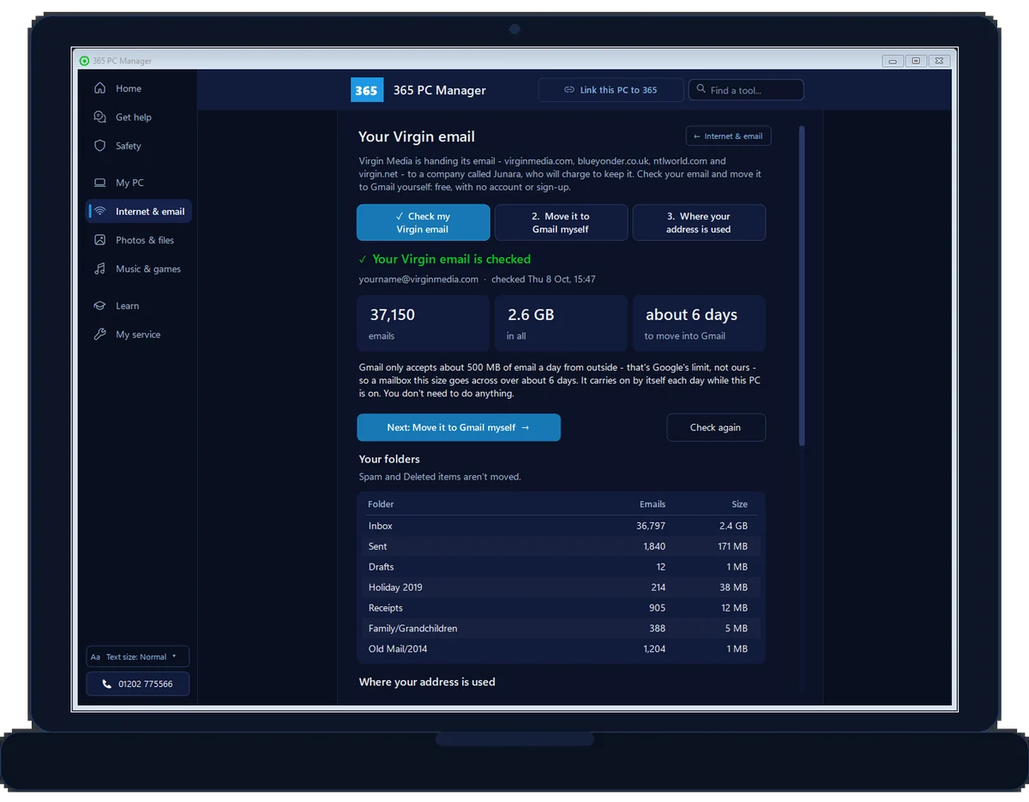Screen dimensions: 1029x802
Task: Select the Holiday 2019 folder row
Action: pos(561,588)
